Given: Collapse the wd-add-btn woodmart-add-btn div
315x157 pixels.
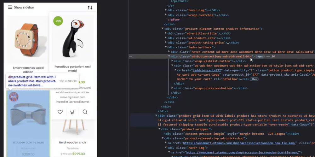Looking at the screenshot, I should pos(172,66).
